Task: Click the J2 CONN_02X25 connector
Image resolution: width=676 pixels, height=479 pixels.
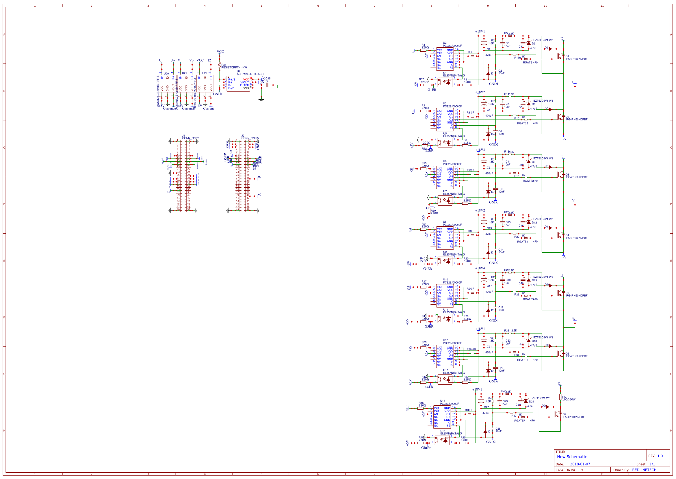Action: click(243, 176)
